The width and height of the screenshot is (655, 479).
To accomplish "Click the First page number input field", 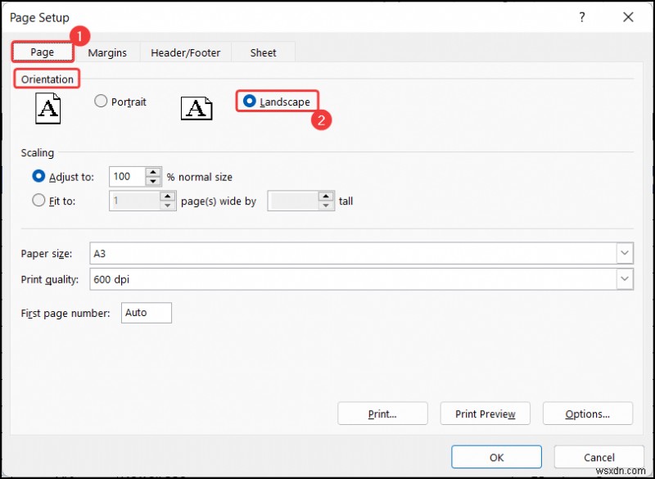I will [x=146, y=313].
